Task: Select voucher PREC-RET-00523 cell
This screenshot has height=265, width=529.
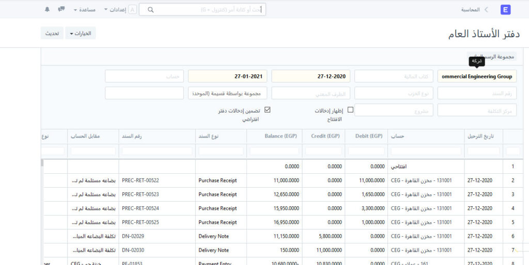Action: pyautogui.click(x=157, y=194)
